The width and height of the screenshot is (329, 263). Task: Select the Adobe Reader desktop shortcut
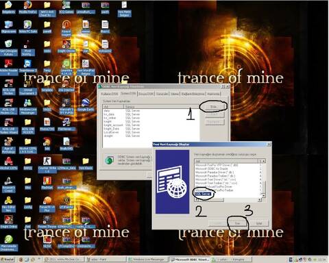click(x=8, y=67)
